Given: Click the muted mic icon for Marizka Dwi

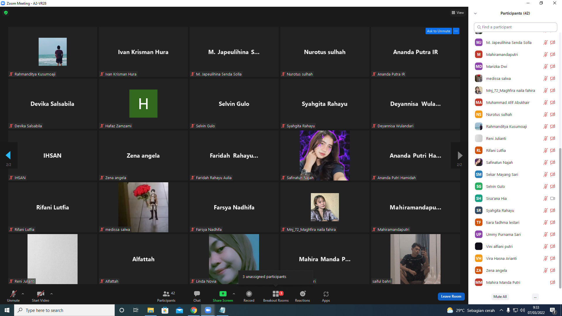Looking at the screenshot, I should [x=546, y=66].
